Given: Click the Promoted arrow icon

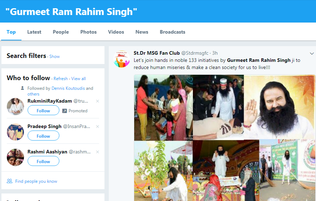Looking at the screenshot, I should (x=64, y=111).
